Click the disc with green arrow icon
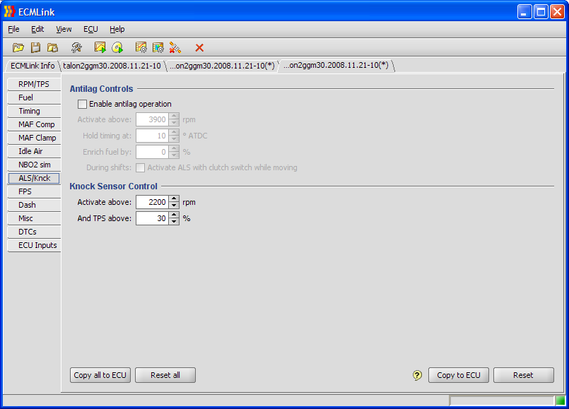The height and width of the screenshot is (409, 569). (117, 47)
